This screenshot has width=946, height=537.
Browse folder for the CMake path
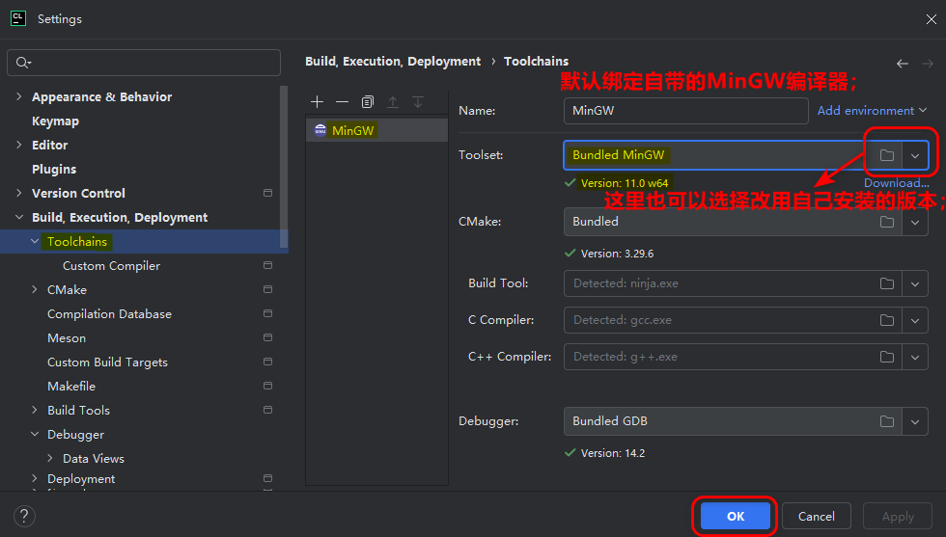coord(887,222)
